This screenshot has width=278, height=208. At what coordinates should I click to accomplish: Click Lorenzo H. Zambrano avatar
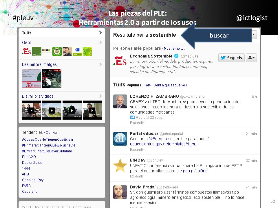pyautogui.click(x=120, y=101)
